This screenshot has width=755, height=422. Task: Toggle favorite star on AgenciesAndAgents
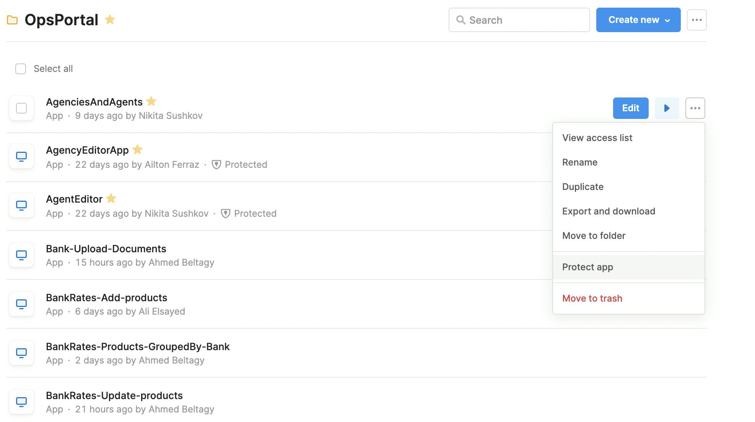pos(151,101)
